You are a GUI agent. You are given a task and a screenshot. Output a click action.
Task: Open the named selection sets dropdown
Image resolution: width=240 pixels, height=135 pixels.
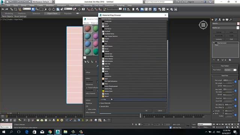click(x=114, y=9)
